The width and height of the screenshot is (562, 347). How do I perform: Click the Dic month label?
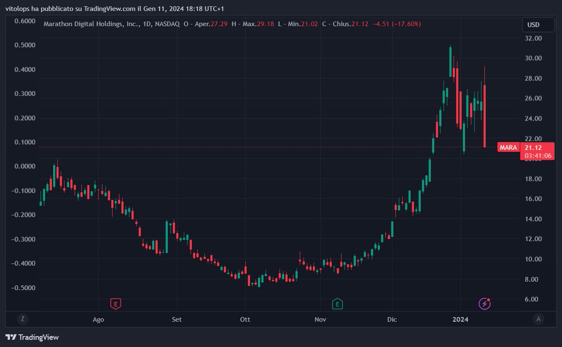392,319
